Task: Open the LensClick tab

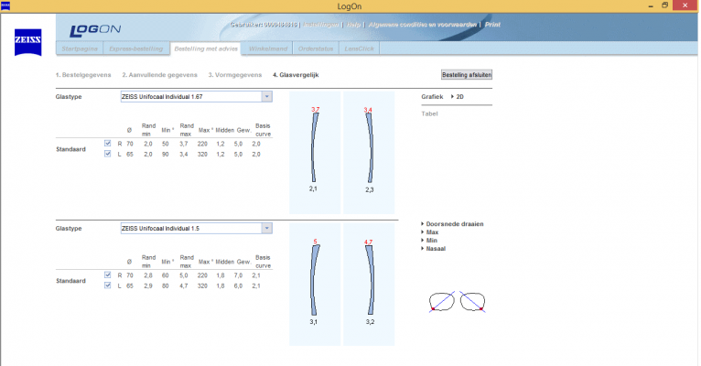Action: 359,48
